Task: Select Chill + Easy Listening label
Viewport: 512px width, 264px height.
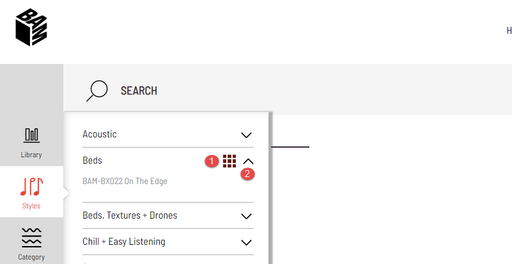Action: (x=124, y=242)
